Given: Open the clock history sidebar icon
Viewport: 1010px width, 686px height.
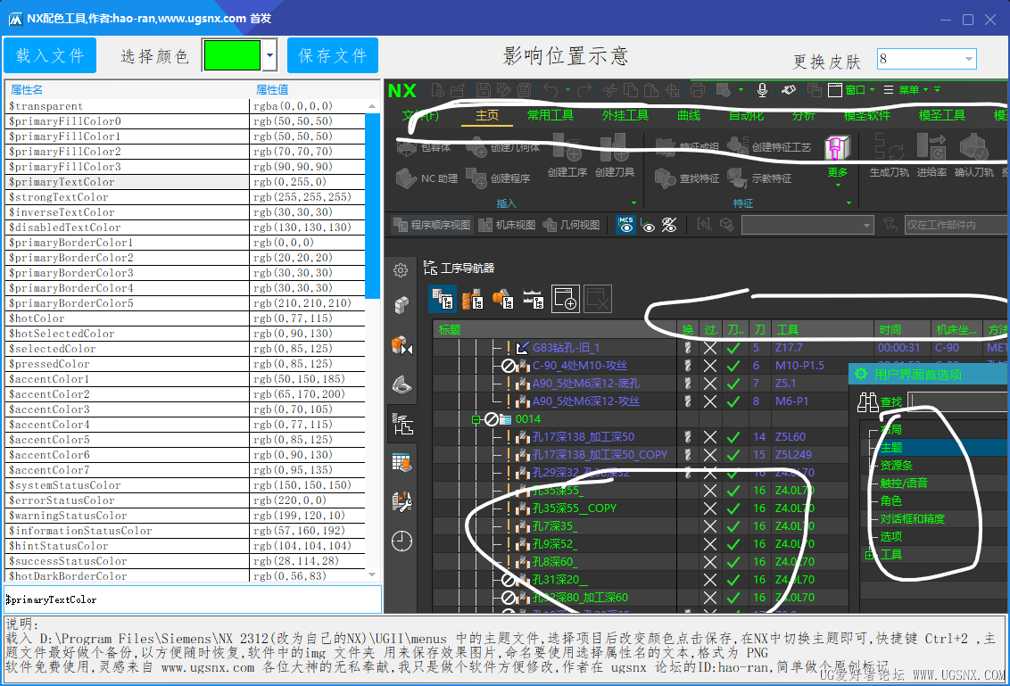Looking at the screenshot, I should point(402,541).
